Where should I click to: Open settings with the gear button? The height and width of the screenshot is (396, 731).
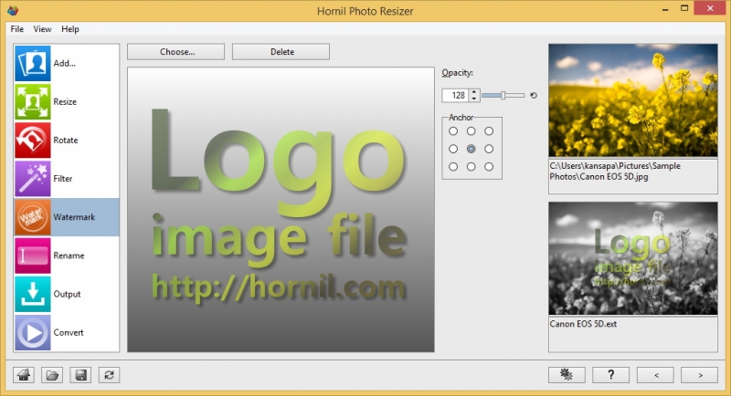tap(567, 375)
